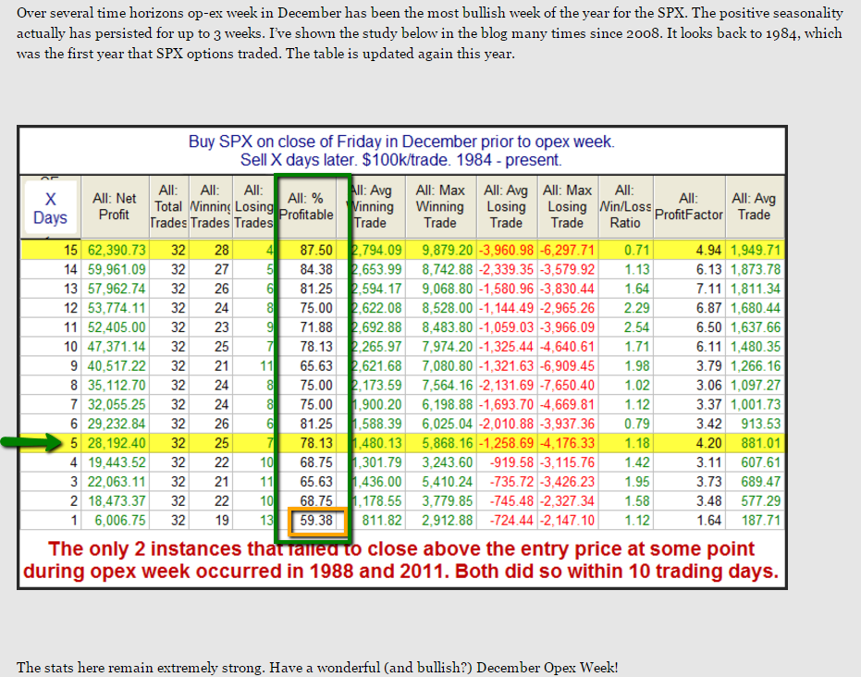Screen dimensions: 861x677
Task: Select the "All: Max Winning Trade" header
Action: (x=440, y=206)
